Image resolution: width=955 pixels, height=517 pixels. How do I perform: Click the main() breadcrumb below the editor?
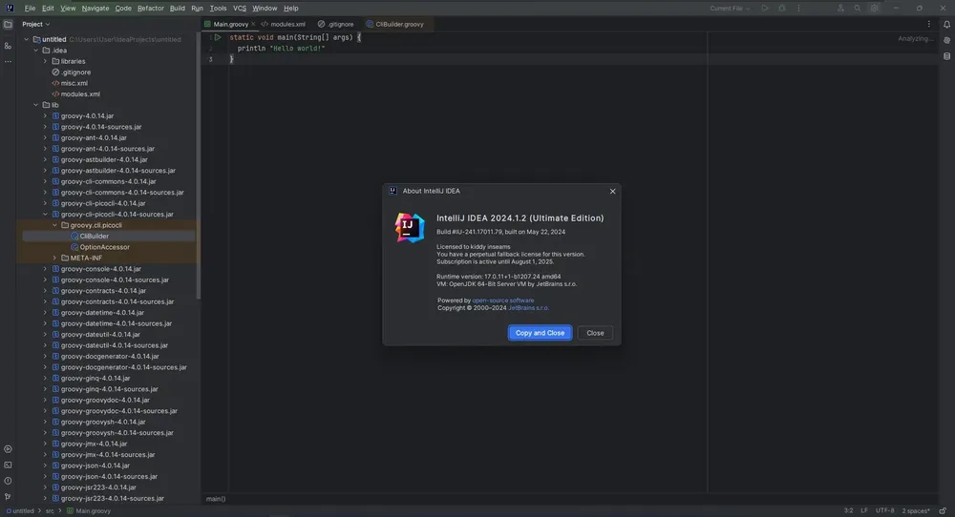pos(216,499)
